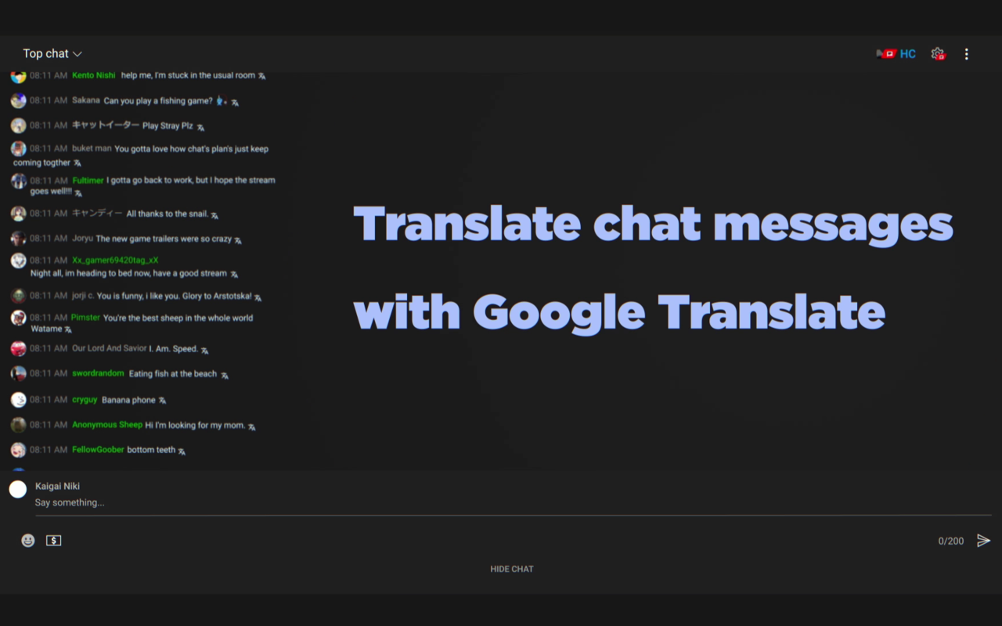Translate FellowGoober's bottom teeth message
Screen dimensions: 1002x626
tap(182, 451)
